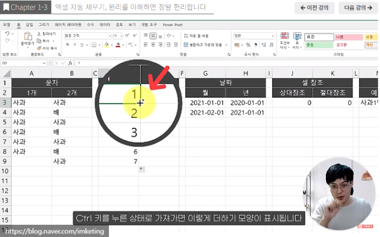Click the Redo icon
This screenshot has width=380, height=237.
pyautogui.click(x=7, y=41)
